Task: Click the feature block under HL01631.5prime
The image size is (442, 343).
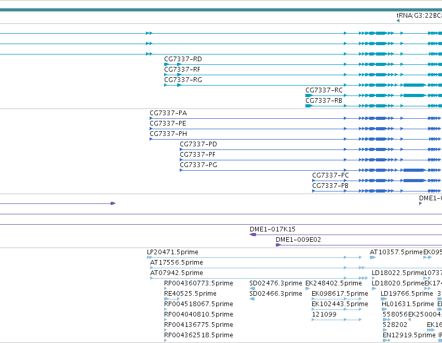Action: (x=384, y=309)
